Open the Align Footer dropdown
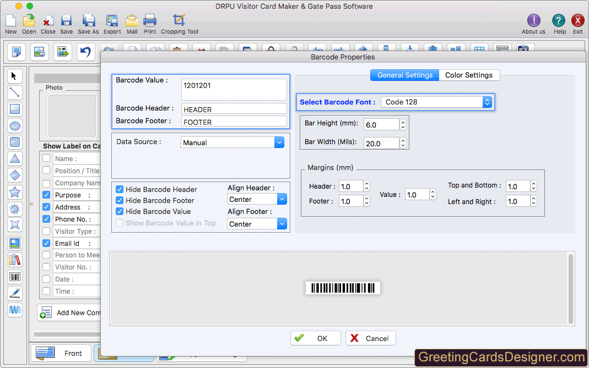The width and height of the screenshot is (589, 368). pos(257,224)
